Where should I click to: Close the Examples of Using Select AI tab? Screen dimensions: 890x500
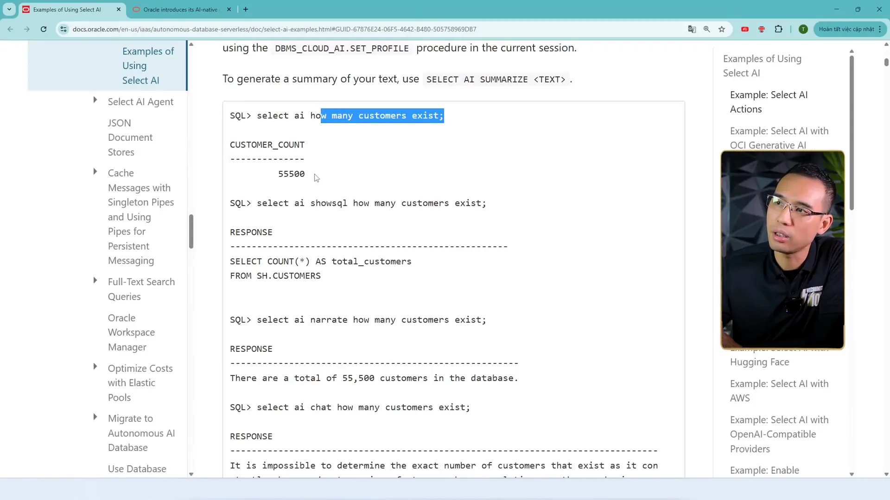click(119, 9)
